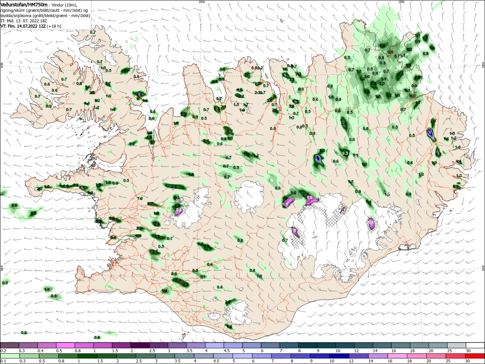Pick the lavender rain swatch labeled 14
The width and height of the screenshot is (485, 364).
tap(378, 356)
